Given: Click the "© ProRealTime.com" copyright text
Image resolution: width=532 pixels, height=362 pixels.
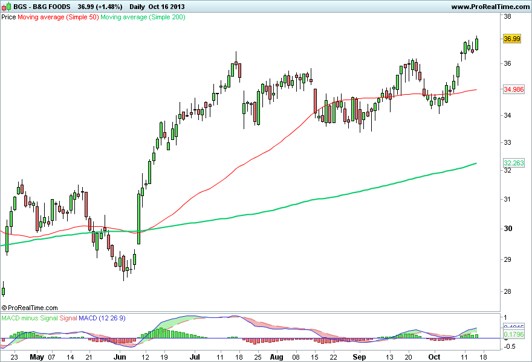Looking at the screenshot, I should point(30,308).
